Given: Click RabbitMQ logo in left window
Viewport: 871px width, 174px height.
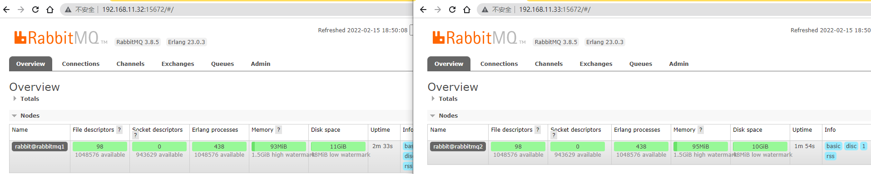Looking at the screenshot, I should pyautogui.click(x=61, y=38).
